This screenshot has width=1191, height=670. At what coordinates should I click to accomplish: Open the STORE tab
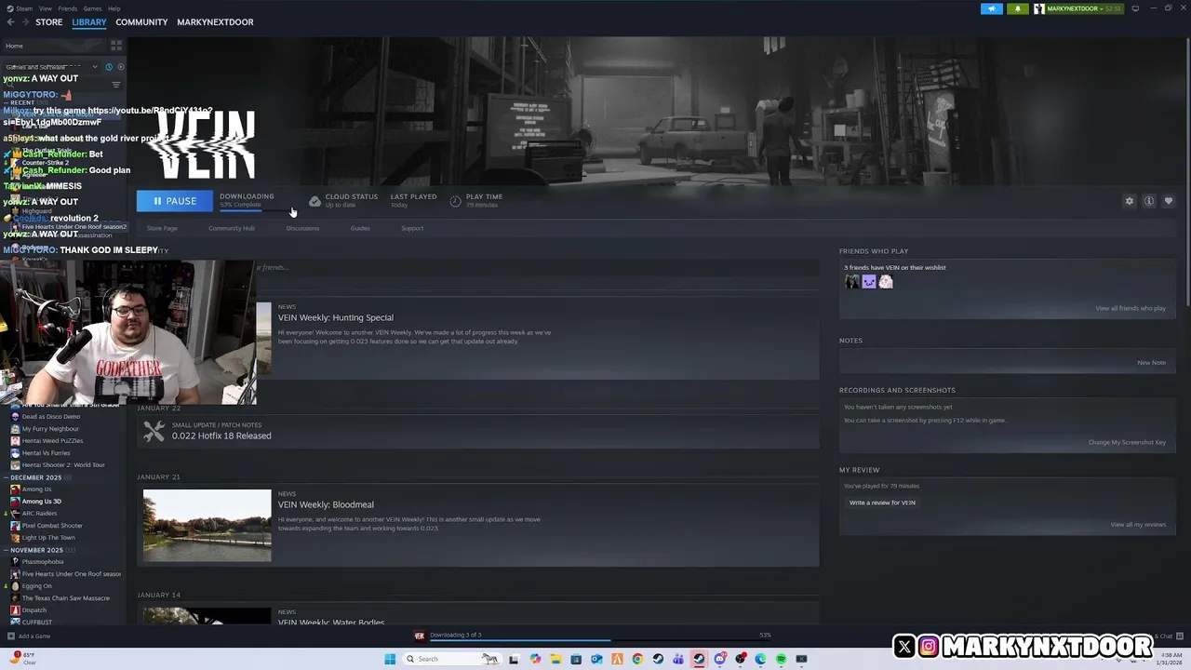coord(48,22)
